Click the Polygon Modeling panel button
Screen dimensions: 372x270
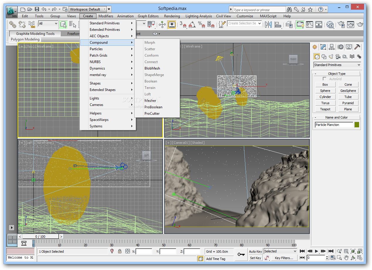(25, 39)
